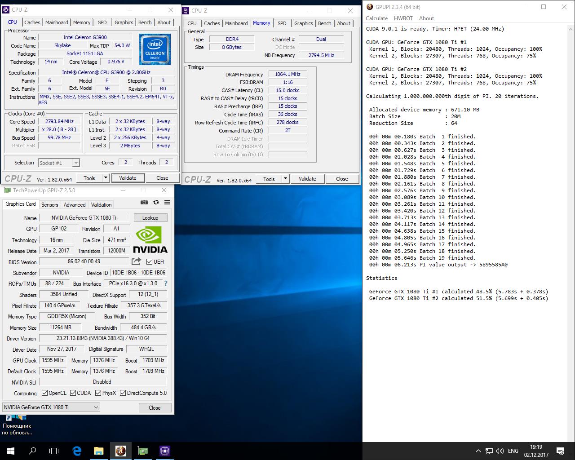575x460 pixels.
Task: Open the HWBOT menu in GPUPI
Action: (x=403, y=18)
